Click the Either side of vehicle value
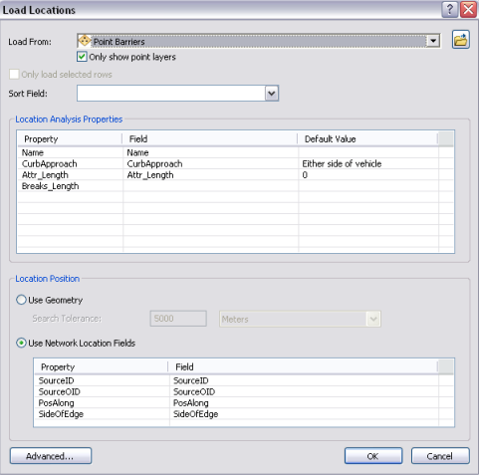Screen dimensions: 479x475 tap(342, 163)
